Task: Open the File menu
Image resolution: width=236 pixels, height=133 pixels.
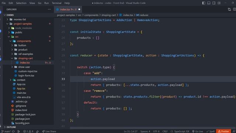Action: coord(4,3)
